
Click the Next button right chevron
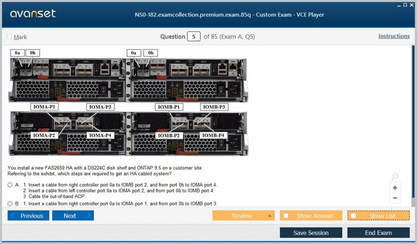(89, 215)
